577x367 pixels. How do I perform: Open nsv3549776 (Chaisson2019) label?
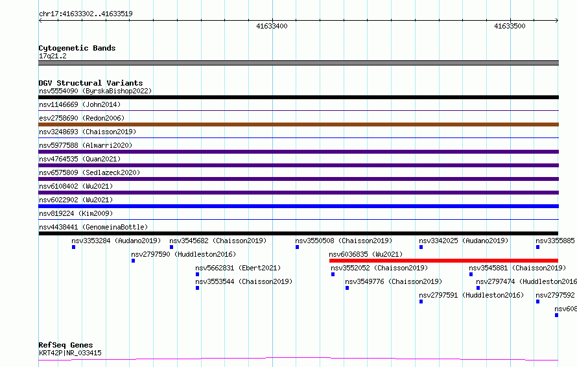(394, 281)
